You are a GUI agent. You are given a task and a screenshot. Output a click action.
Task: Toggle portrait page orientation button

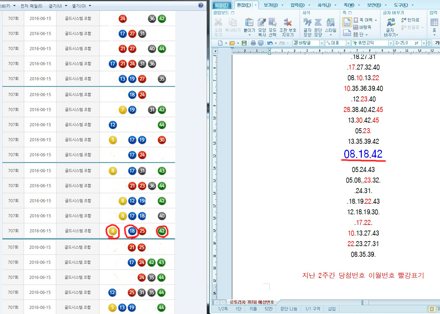347,22
